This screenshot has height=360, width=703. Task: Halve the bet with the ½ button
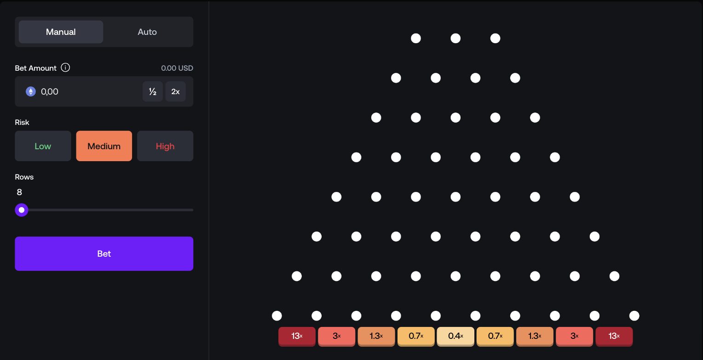[153, 91]
